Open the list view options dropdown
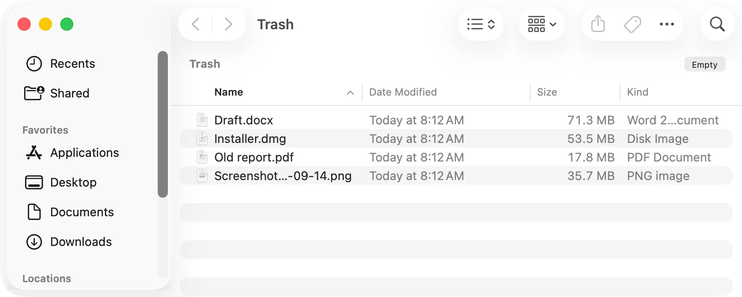742x297 pixels. tap(481, 24)
